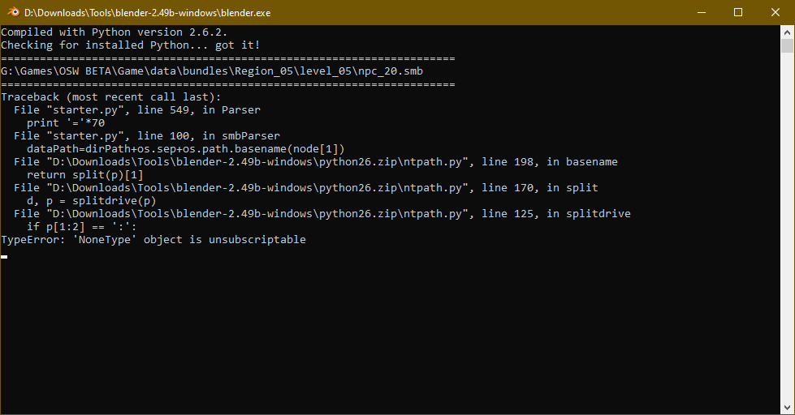The height and width of the screenshot is (415, 795).
Task: Minimize the Blender console window
Action: [x=701, y=12]
